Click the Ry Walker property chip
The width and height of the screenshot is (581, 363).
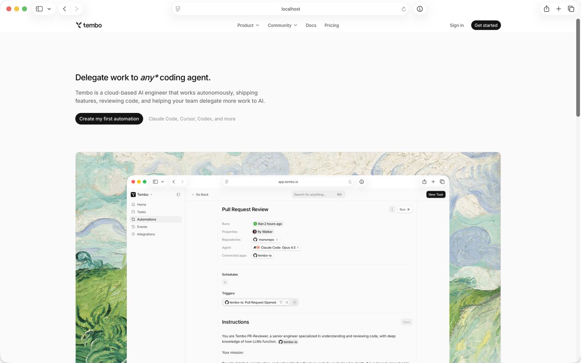pyautogui.click(x=263, y=232)
